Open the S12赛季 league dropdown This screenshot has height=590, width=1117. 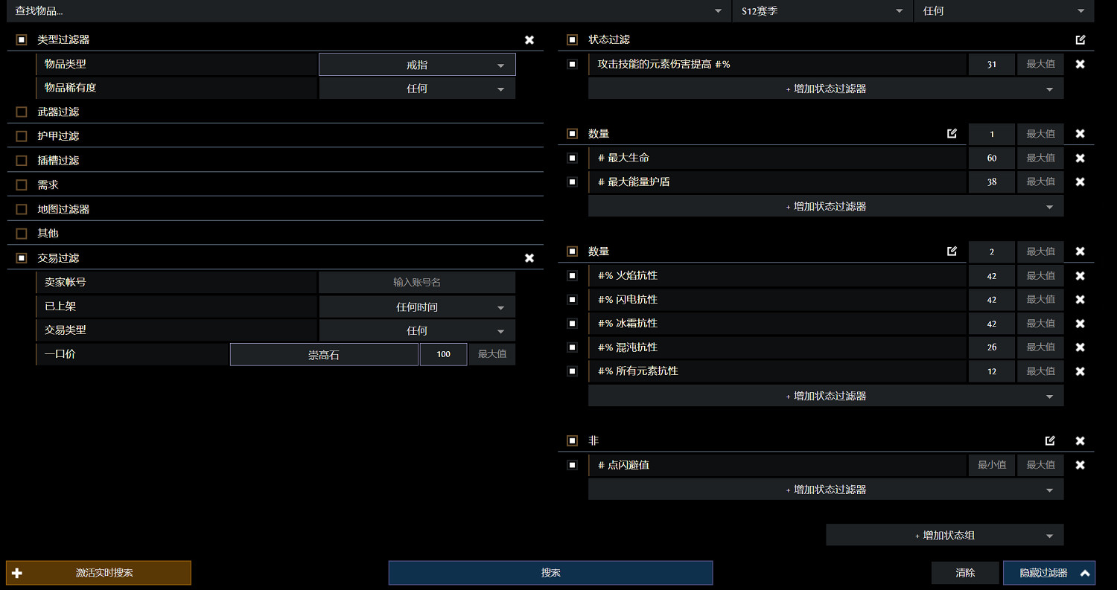822,11
